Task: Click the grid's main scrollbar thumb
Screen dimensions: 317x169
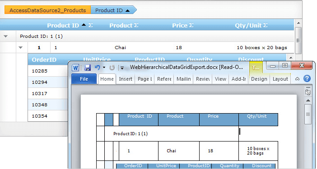Action: point(298,40)
